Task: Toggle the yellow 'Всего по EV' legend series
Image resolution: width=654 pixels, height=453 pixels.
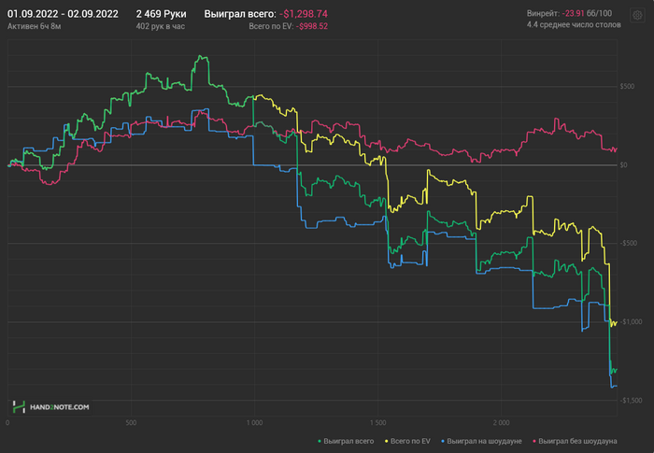Action: pos(407,441)
